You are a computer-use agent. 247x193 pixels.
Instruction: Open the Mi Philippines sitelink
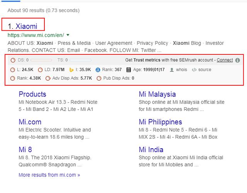coord(161,122)
